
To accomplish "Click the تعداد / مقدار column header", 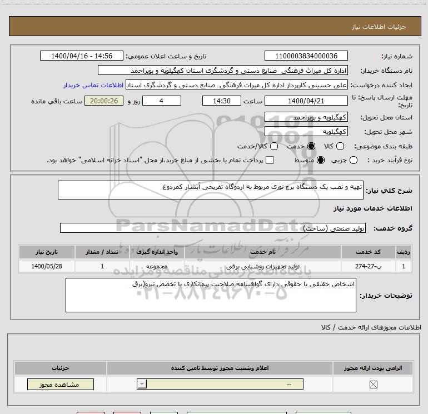I will [x=102, y=252].
